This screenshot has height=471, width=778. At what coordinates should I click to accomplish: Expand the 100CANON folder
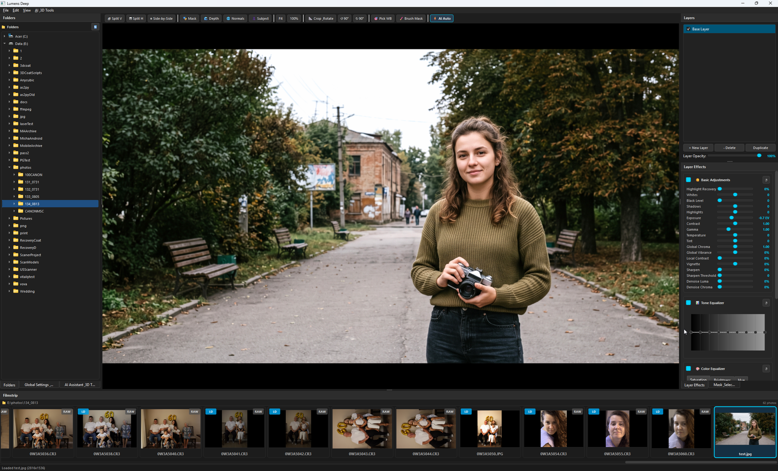[x=14, y=175]
